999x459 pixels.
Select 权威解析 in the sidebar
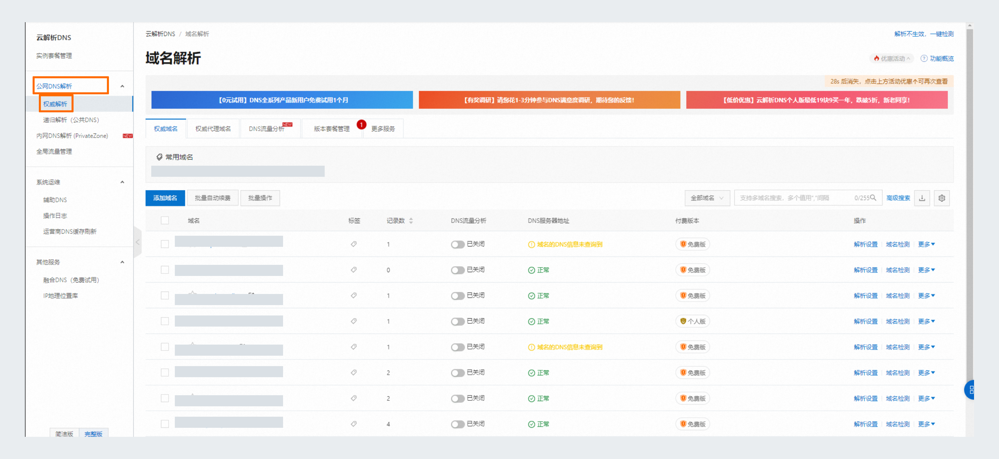click(x=55, y=104)
